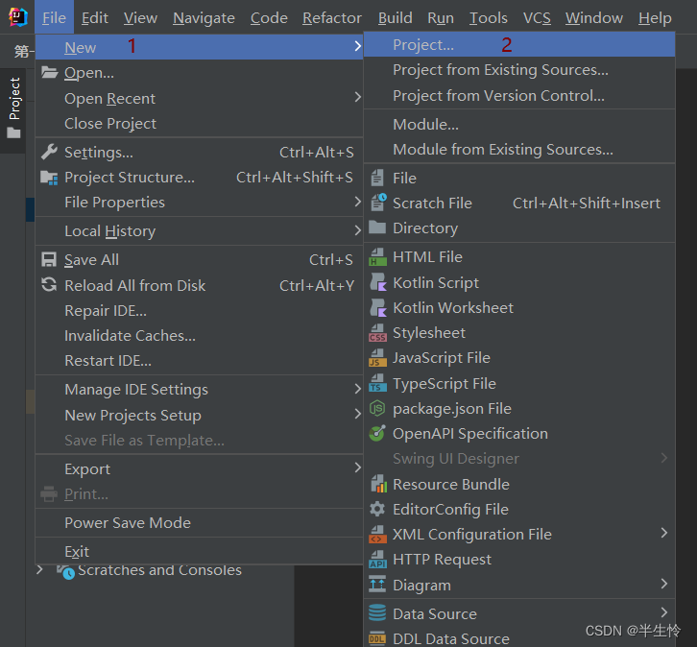Click the JavaScript File JS icon
The height and width of the screenshot is (647, 697).
pyautogui.click(x=377, y=358)
